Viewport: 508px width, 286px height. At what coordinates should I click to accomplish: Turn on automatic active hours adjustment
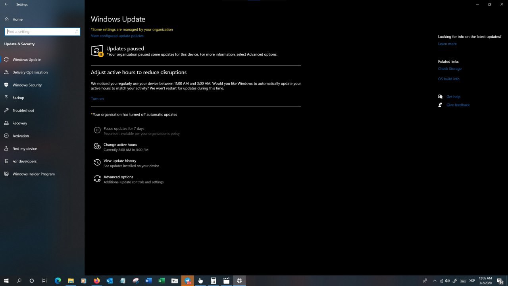click(97, 99)
